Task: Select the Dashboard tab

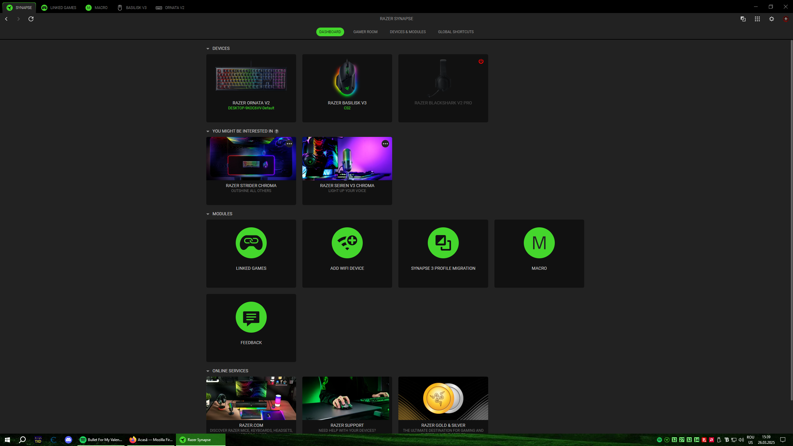Action: tap(330, 32)
